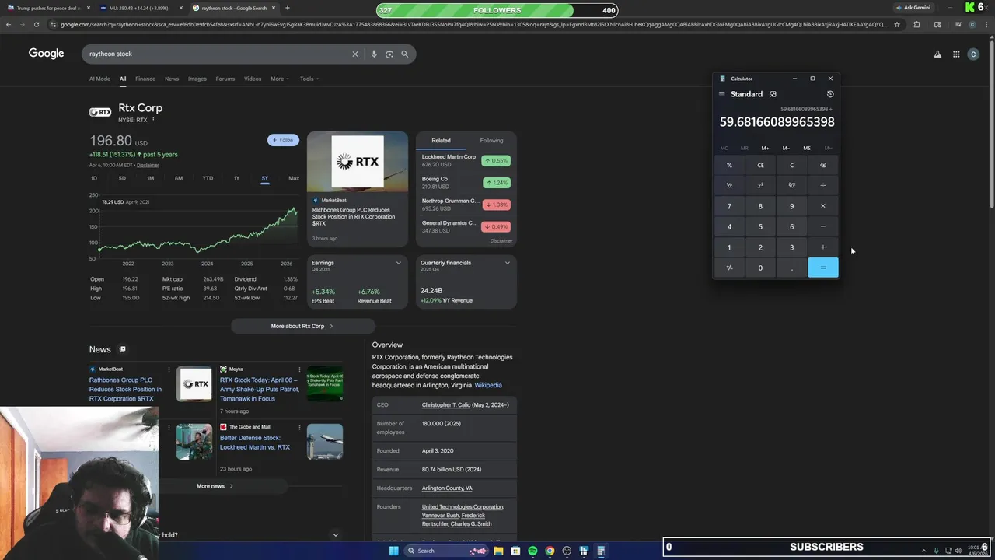Click the calculator square root key

coord(791,185)
